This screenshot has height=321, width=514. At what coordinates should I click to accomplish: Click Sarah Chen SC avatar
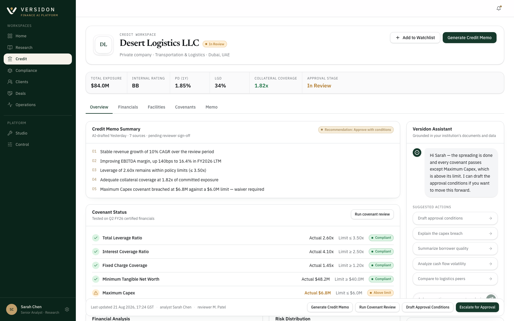(x=12, y=309)
